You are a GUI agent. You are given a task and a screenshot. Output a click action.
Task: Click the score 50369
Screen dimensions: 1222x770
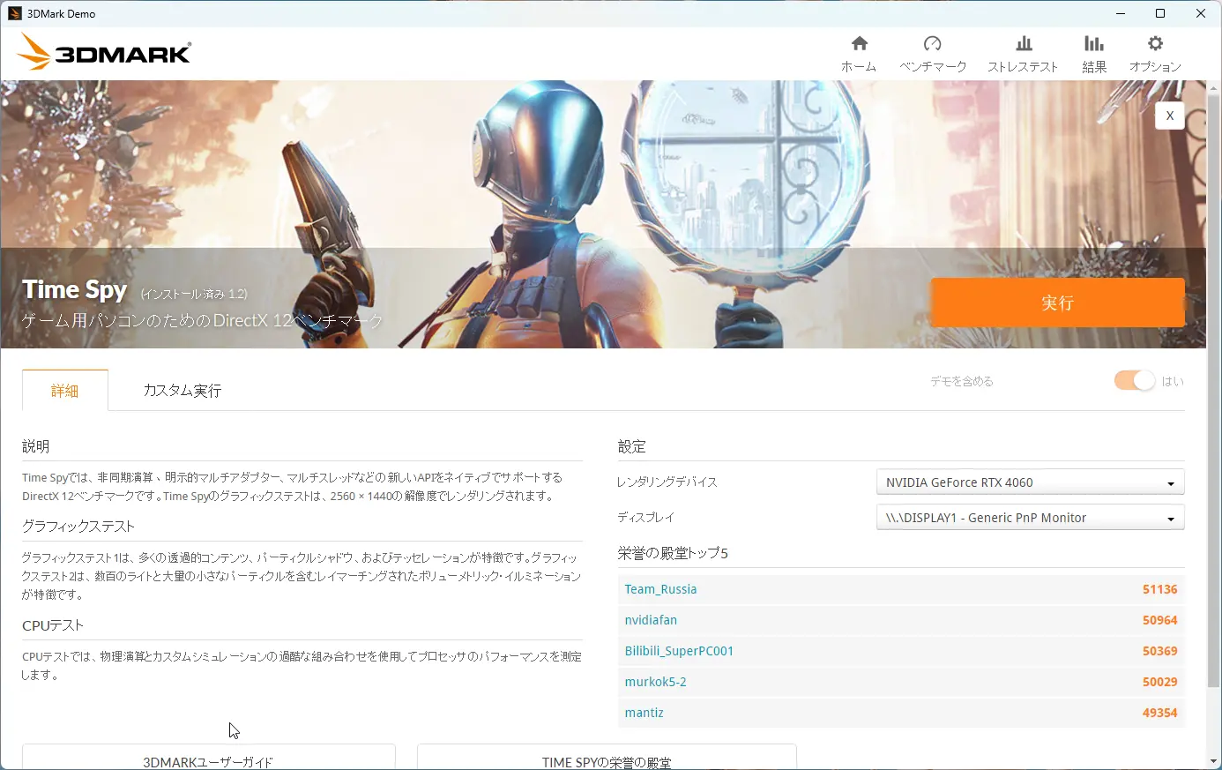(x=1159, y=651)
